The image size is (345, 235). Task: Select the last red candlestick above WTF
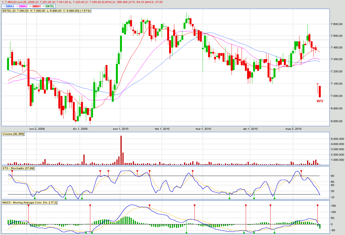point(320,91)
